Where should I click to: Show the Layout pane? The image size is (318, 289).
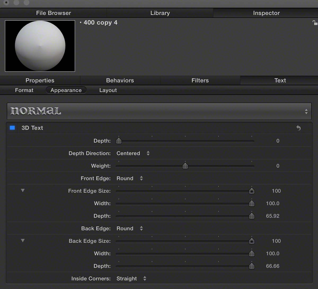tap(108, 90)
